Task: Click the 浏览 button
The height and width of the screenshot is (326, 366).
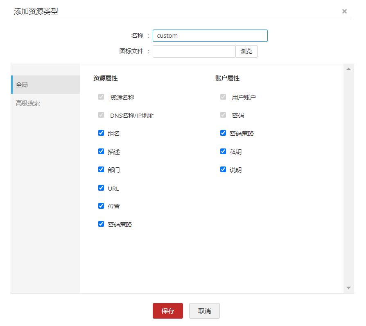Action: tap(246, 51)
